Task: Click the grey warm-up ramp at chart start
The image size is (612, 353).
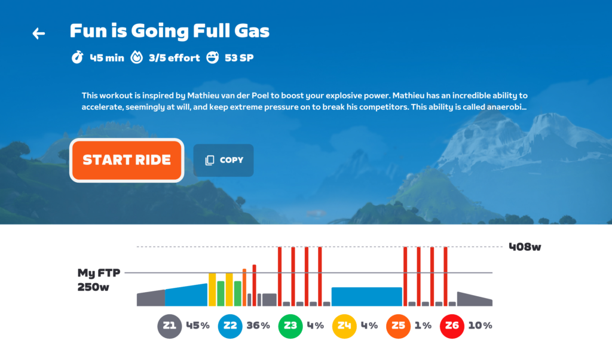Action: coord(151,299)
